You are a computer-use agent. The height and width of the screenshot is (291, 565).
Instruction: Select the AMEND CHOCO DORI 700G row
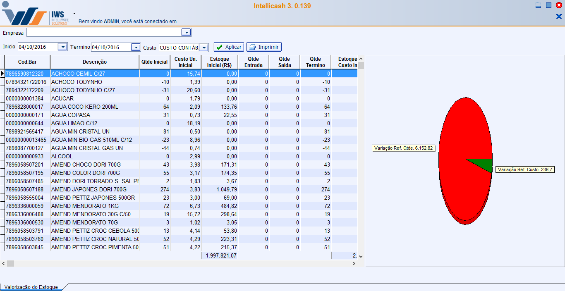coord(181,165)
